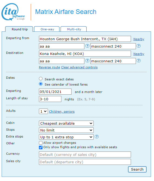
Task: Click the ITA Software logo
Action: (13, 12)
